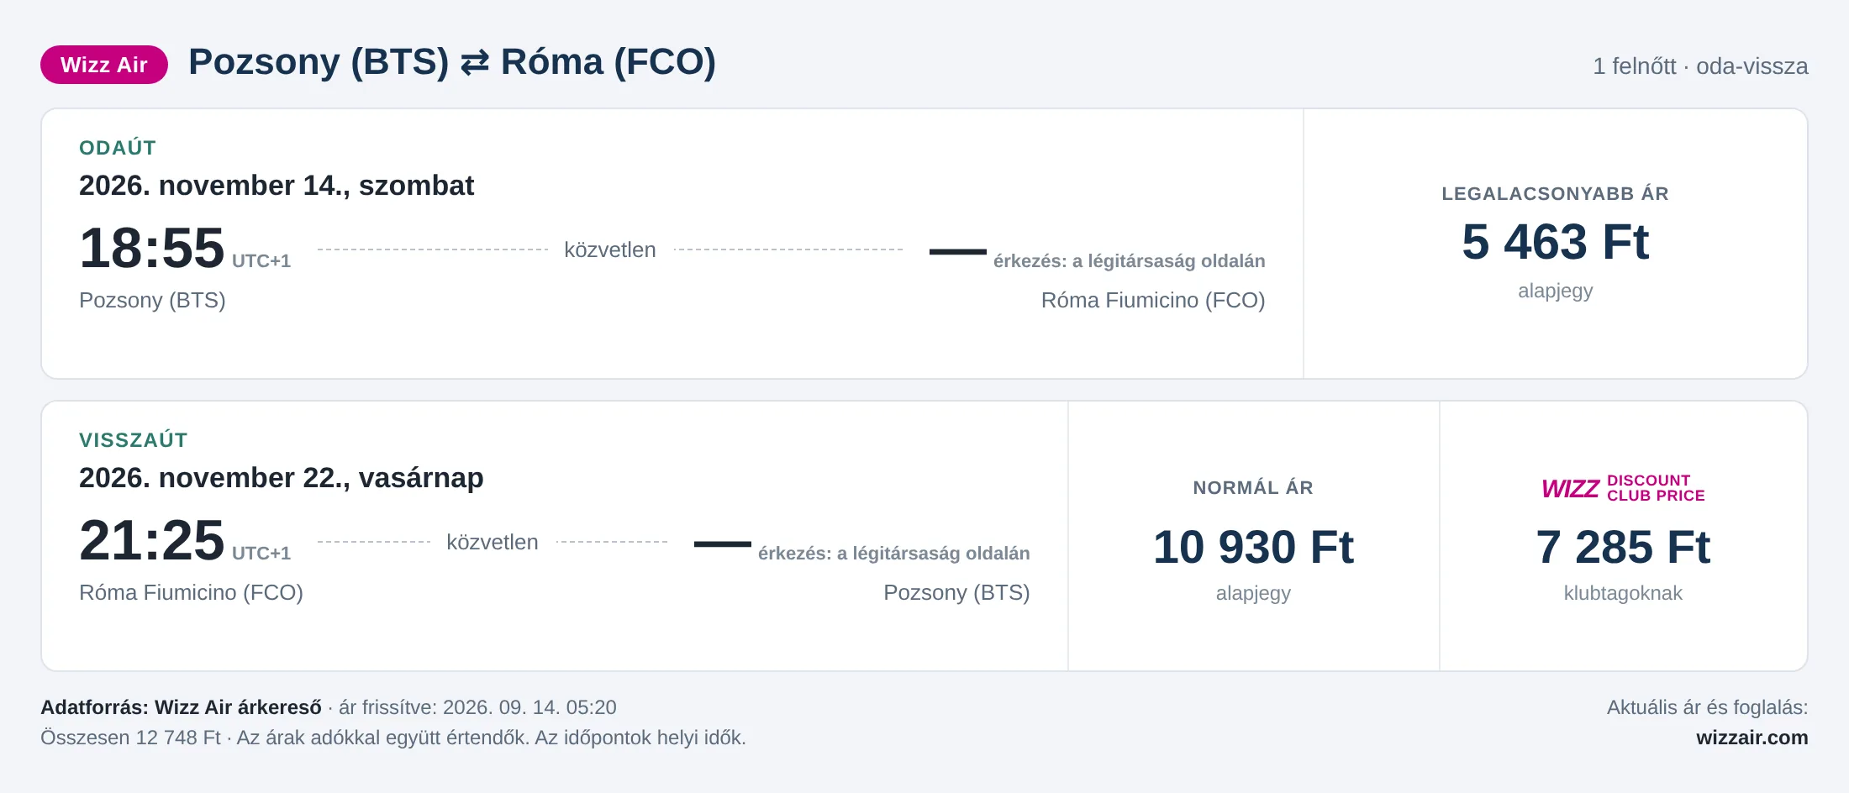Open the wizzair.com link

tap(1752, 738)
